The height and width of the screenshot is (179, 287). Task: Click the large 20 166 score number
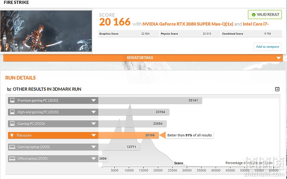click(x=115, y=22)
